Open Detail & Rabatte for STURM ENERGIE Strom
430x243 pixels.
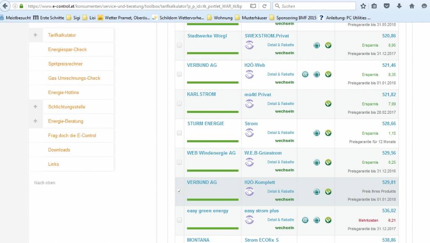(x=281, y=133)
